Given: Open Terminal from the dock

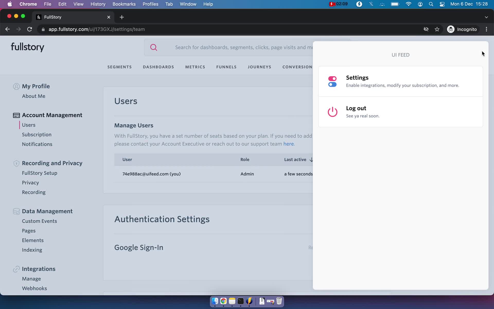Looking at the screenshot, I should (x=241, y=301).
